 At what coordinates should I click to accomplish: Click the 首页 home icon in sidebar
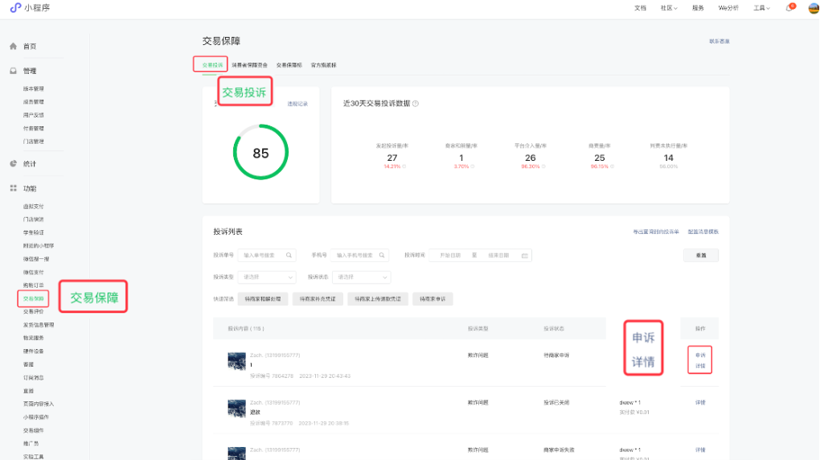13,47
